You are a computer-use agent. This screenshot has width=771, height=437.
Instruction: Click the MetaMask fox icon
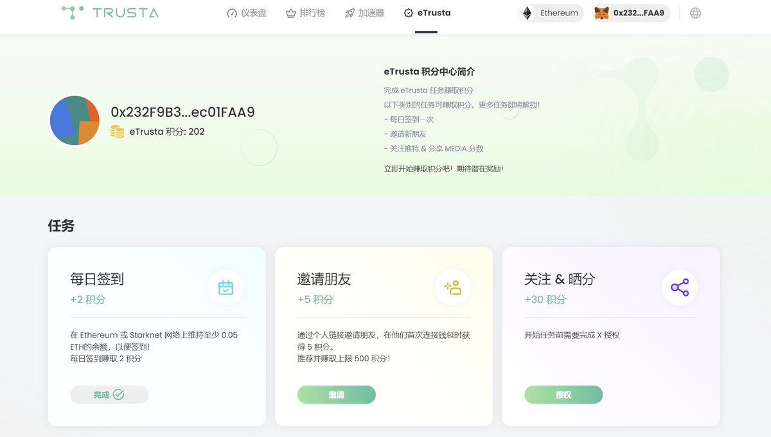click(600, 12)
